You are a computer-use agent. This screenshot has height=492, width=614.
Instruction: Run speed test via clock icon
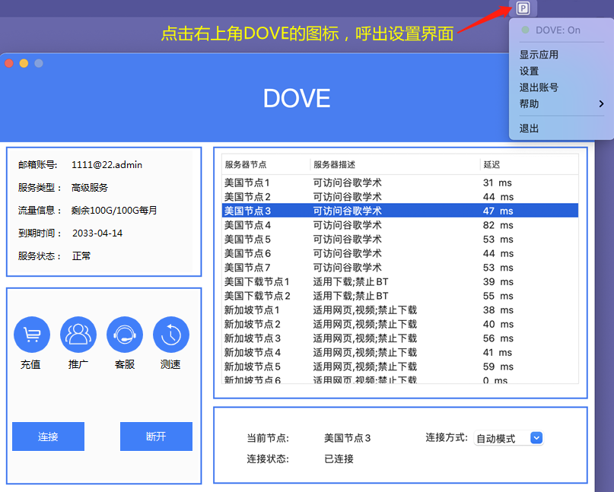(171, 334)
